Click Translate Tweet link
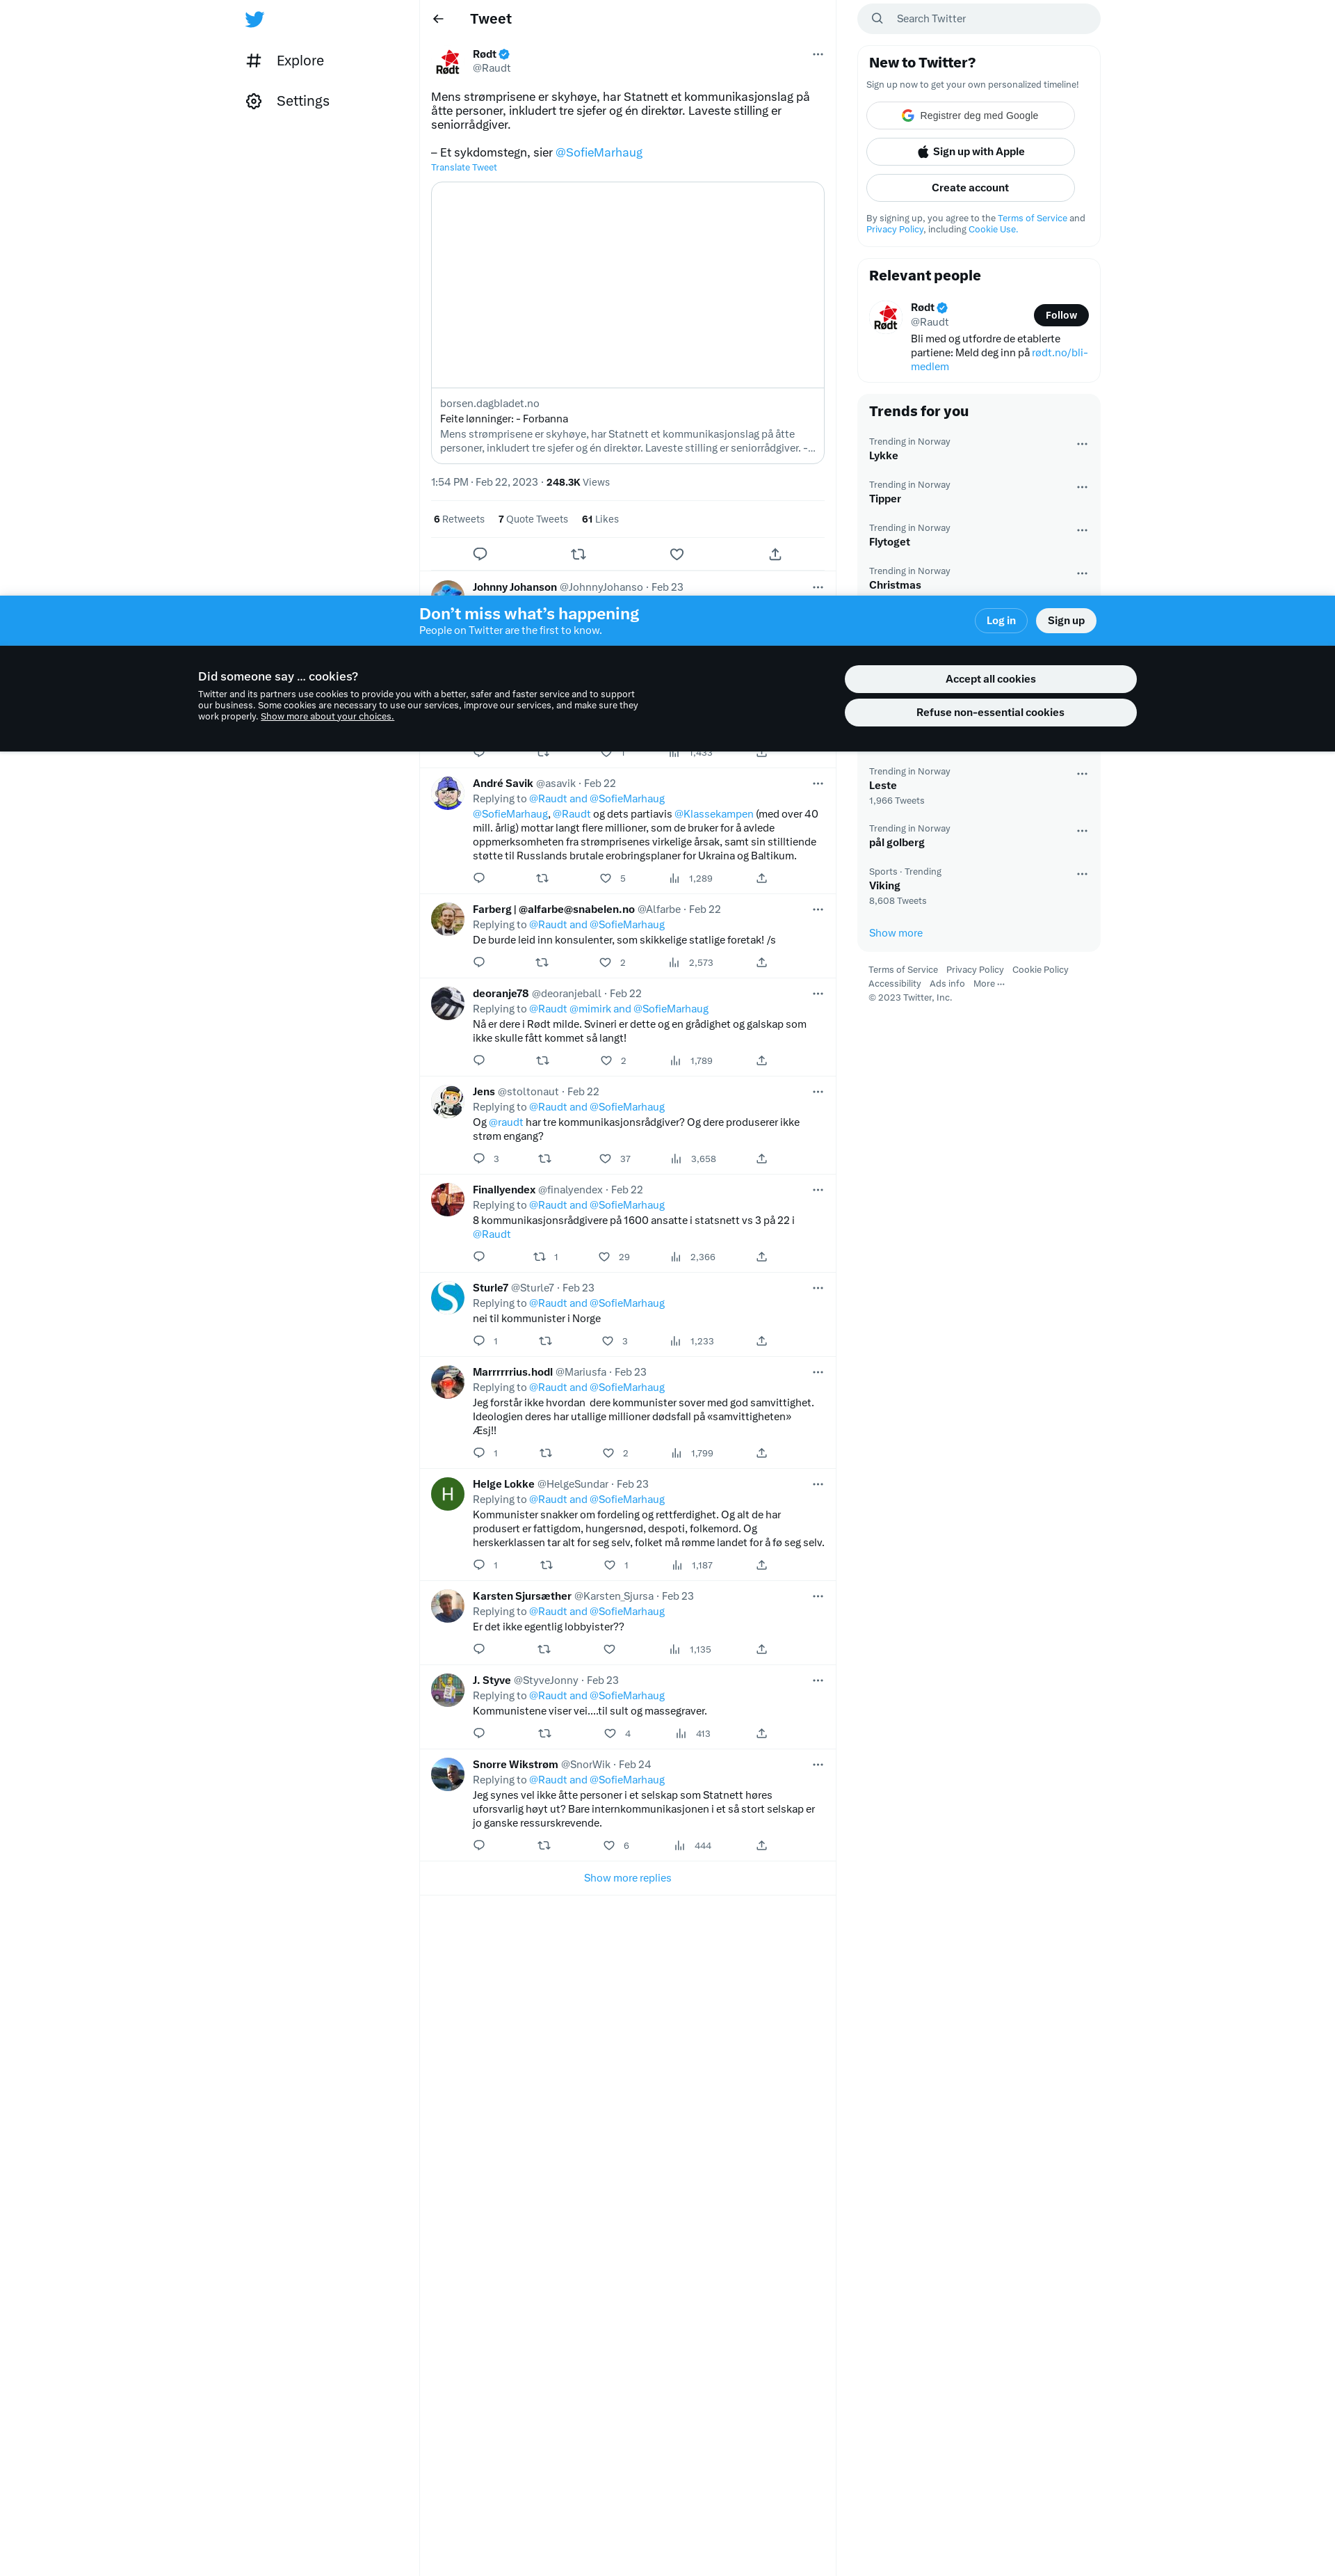This screenshot has width=1335, height=2576. point(464,168)
